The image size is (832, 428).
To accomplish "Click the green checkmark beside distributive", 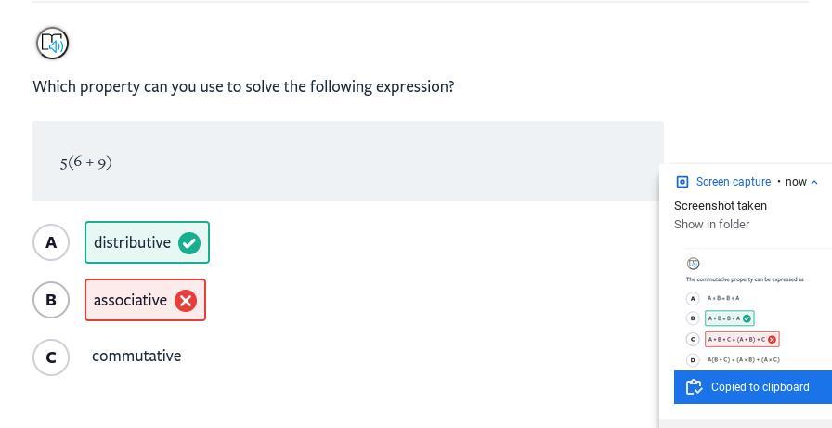I will tap(189, 243).
